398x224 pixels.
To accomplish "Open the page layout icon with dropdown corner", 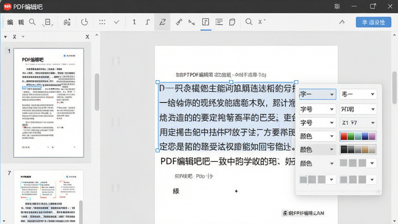I will point(48,22).
